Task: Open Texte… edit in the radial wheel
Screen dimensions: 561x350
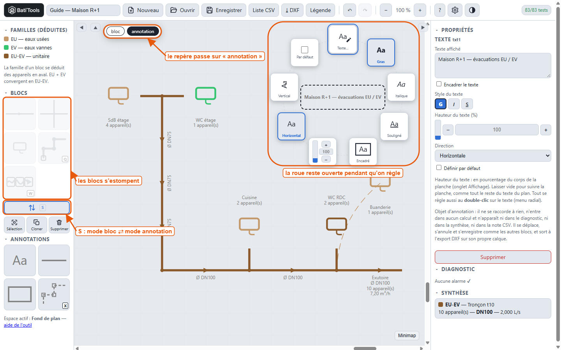Action: (x=343, y=39)
